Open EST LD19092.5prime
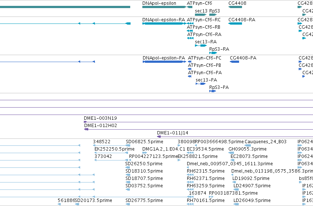The width and height of the screenshot is (313, 206). point(251,179)
